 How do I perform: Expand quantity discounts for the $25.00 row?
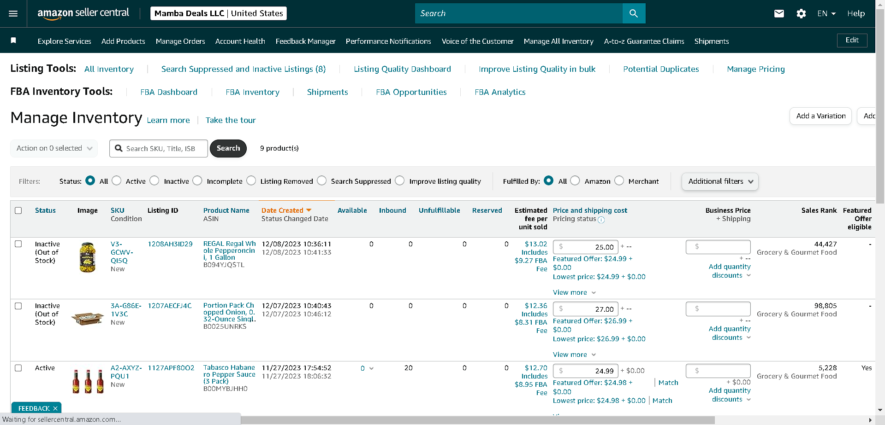click(x=731, y=271)
